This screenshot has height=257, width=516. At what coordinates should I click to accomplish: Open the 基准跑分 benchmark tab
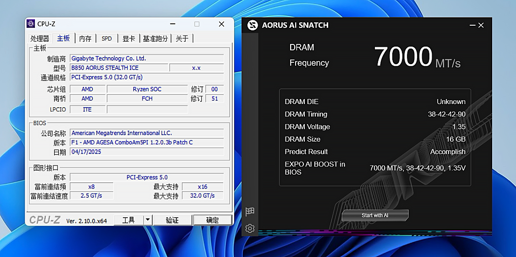click(x=155, y=38)
